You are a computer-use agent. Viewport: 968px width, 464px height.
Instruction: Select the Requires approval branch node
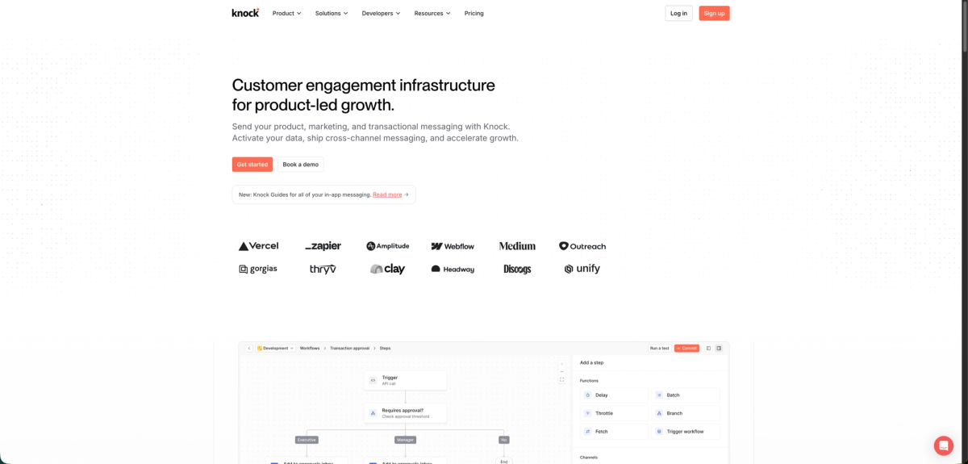tap(405, 413)
